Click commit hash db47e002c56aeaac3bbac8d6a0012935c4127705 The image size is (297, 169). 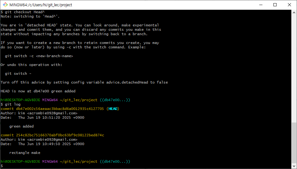click(x=60, y=109)
